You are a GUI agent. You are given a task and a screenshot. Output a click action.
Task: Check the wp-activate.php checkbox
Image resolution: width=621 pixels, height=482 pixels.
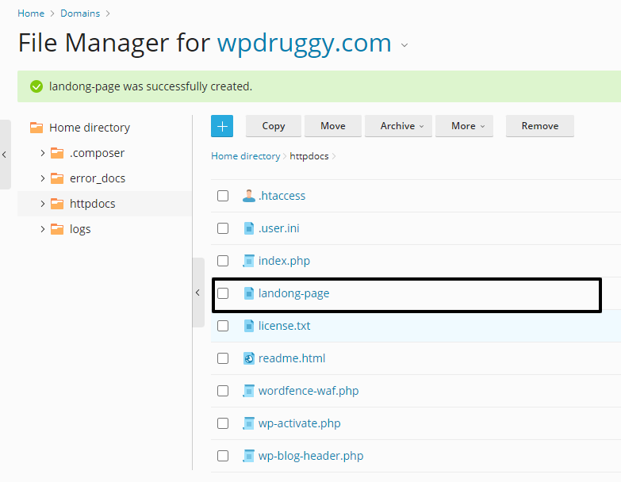(x=223, y=423)
